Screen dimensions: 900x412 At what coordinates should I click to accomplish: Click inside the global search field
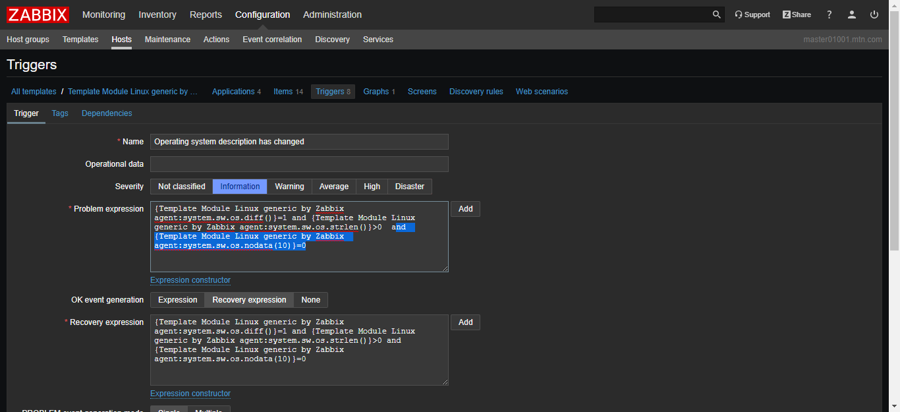652,14
